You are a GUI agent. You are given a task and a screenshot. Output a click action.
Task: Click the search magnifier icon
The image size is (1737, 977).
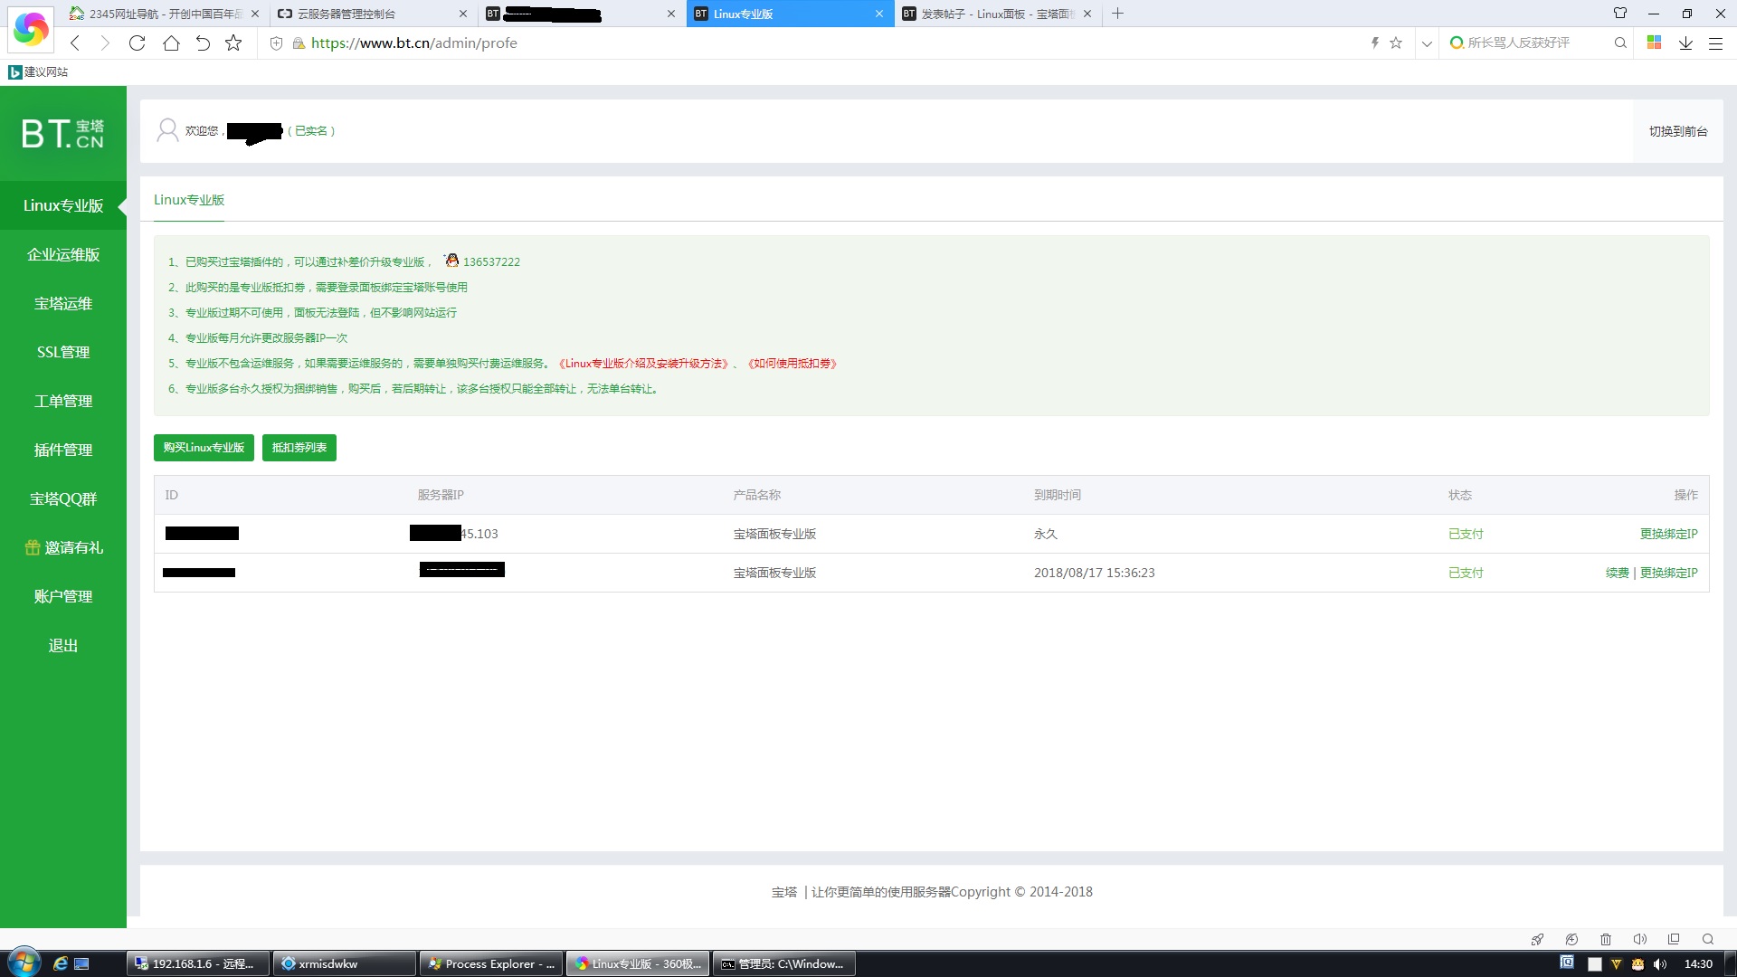click(x=1620, y=43)
